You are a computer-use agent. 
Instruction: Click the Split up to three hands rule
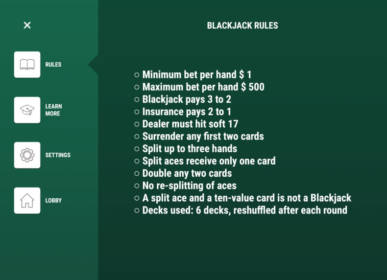[190, 148]
